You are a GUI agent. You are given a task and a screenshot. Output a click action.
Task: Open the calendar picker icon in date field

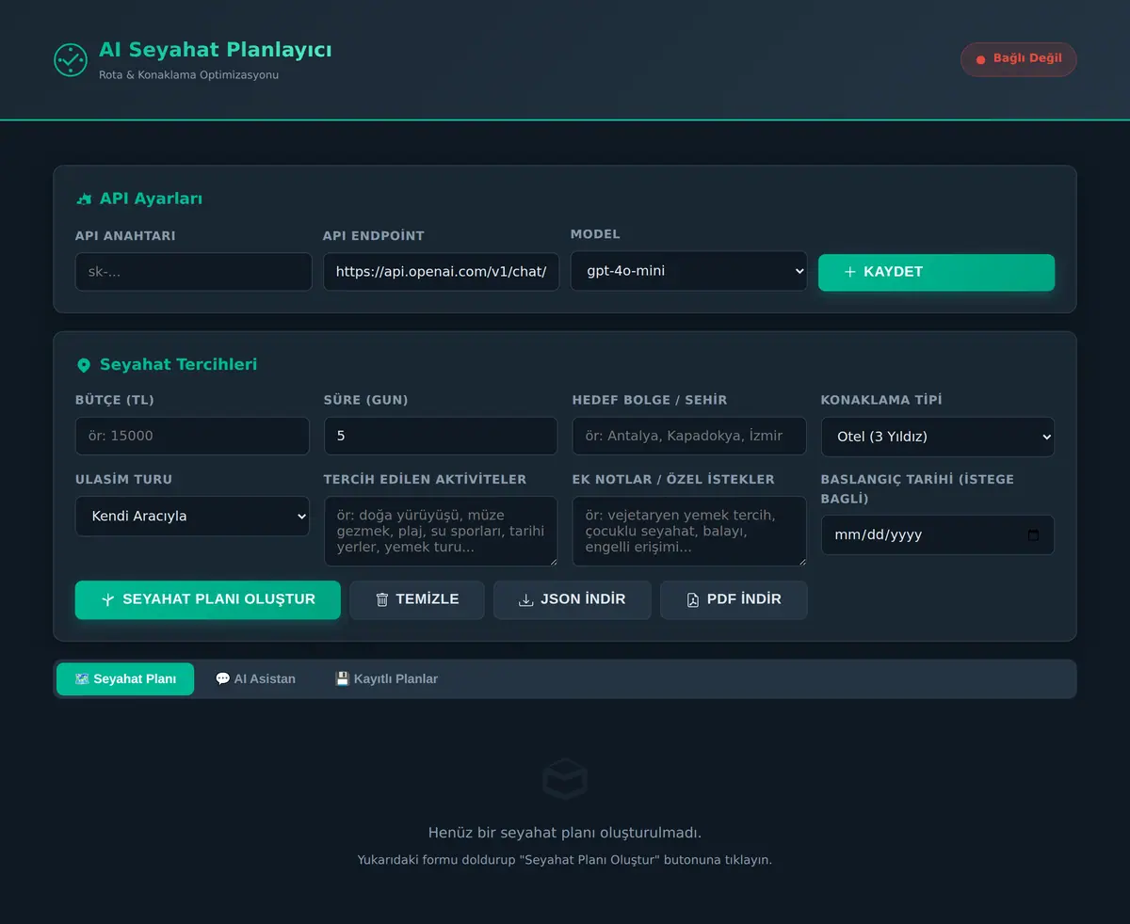(1033, 534)
